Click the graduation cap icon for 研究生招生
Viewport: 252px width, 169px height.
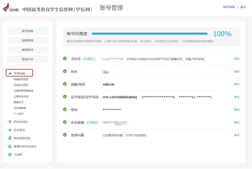[x=10, y=122]
